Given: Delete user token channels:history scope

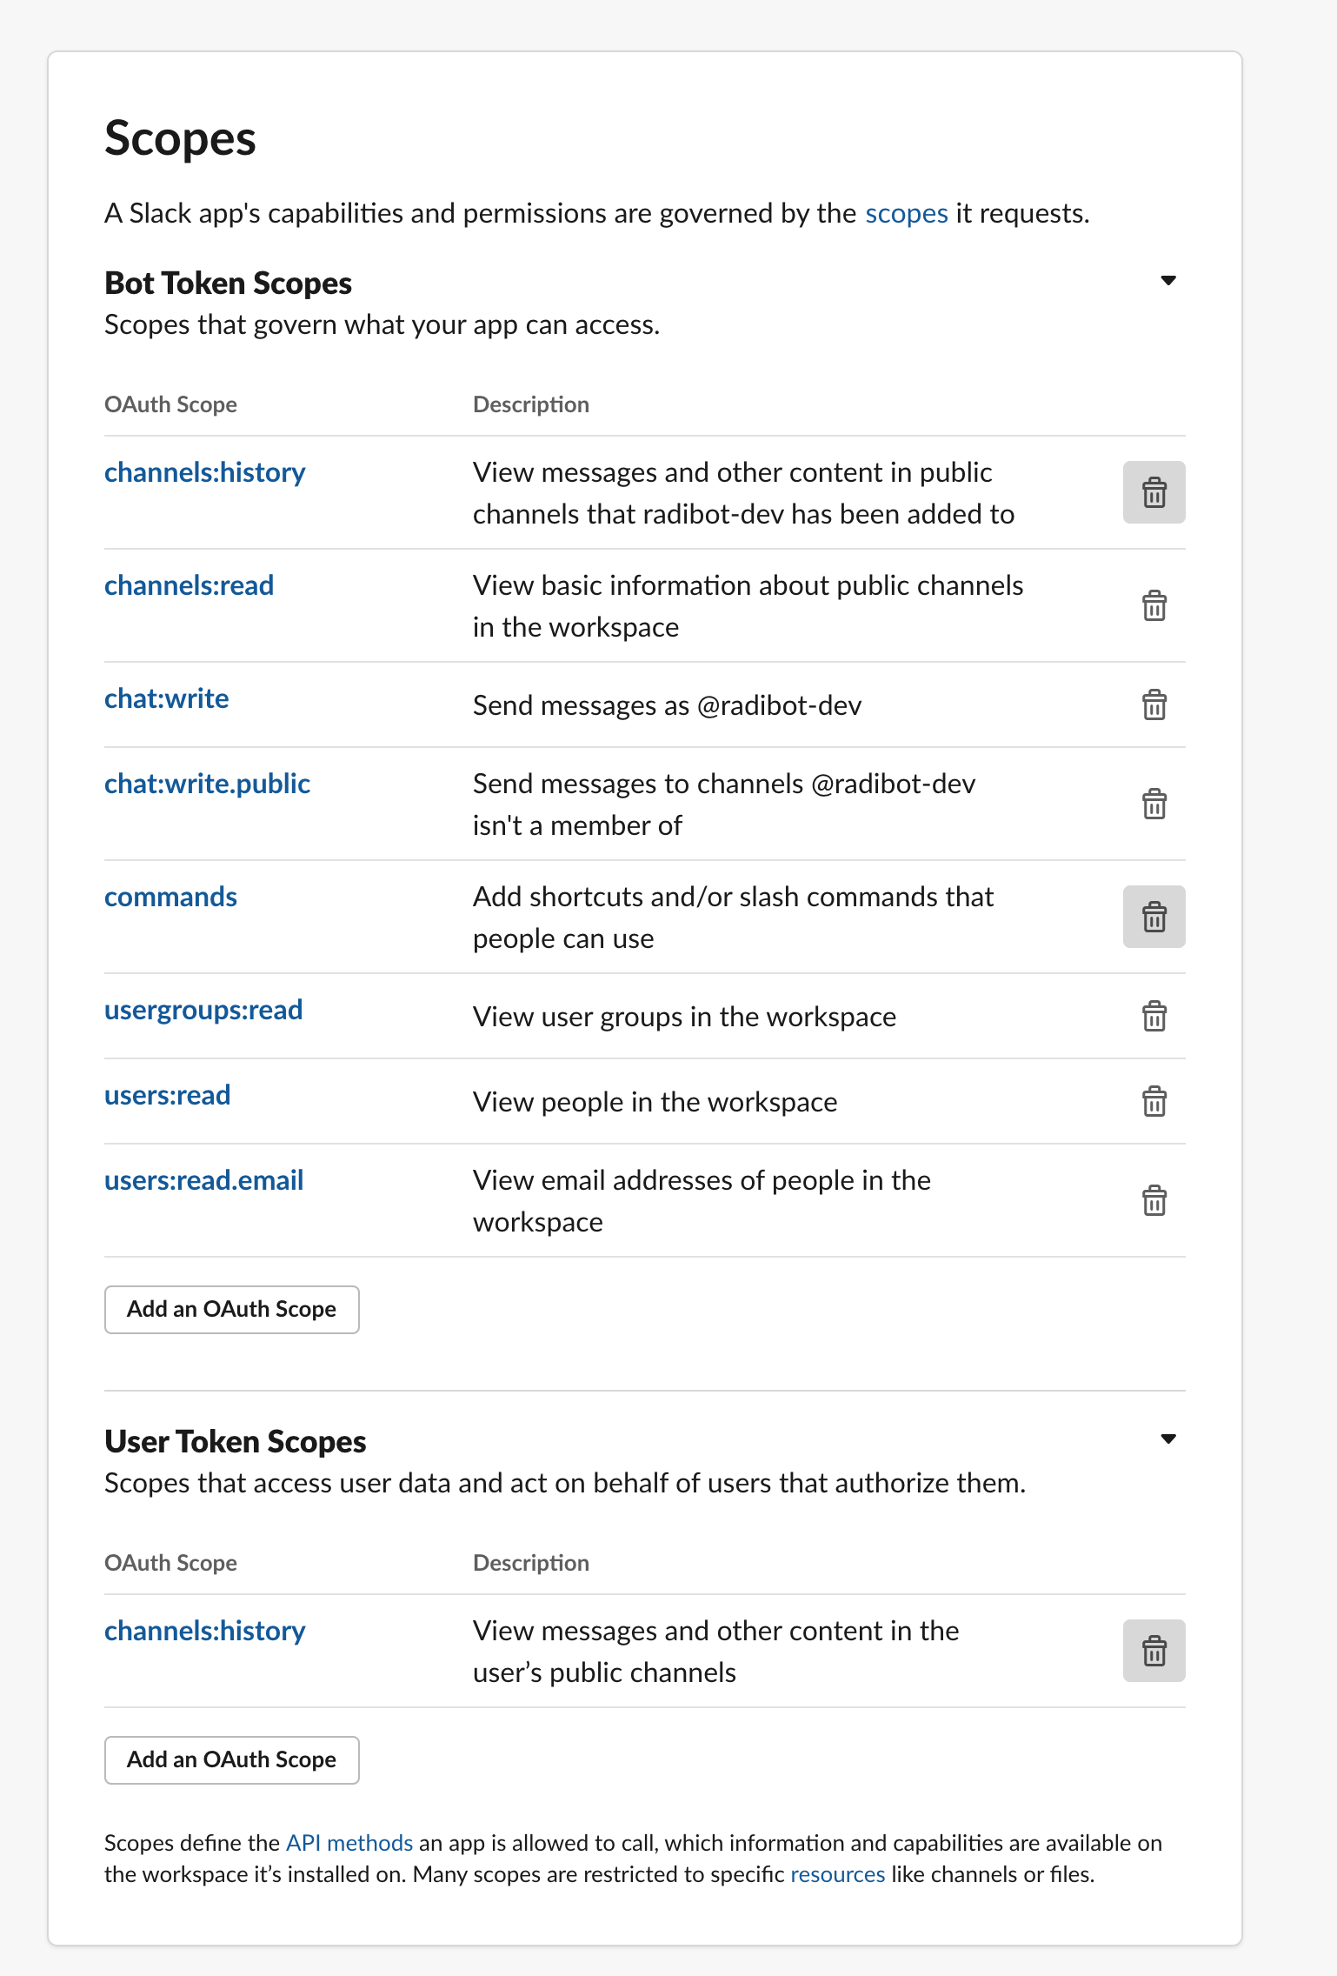Looking at the screenshot, I should 1154,1651.
